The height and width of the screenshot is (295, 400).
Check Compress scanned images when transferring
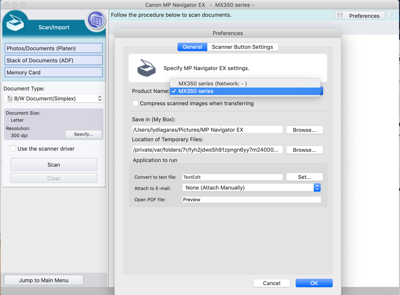(x=135, y=103)
